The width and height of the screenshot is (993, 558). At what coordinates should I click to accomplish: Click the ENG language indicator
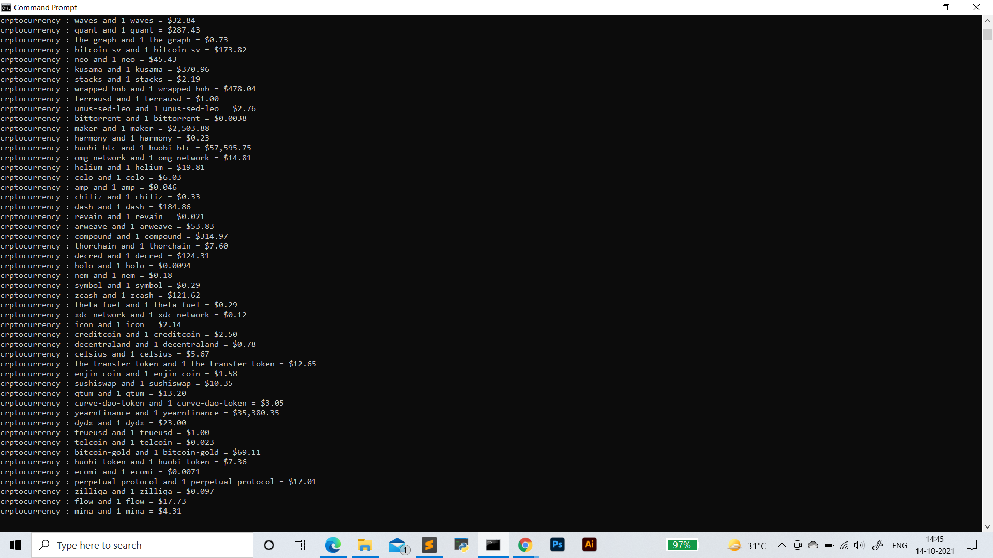pyautogui.click(x=900, y=545)
